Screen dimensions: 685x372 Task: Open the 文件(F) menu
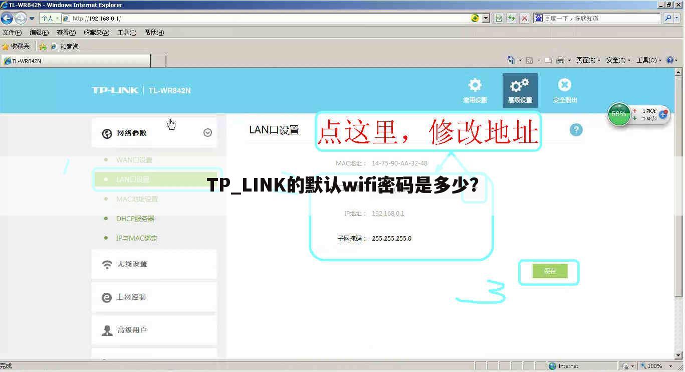(12, 33)
